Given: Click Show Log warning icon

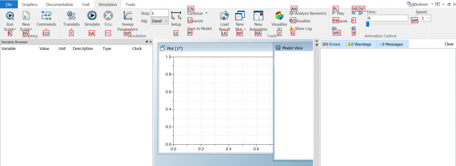Looking at the screenshot, I should (292, 28).
